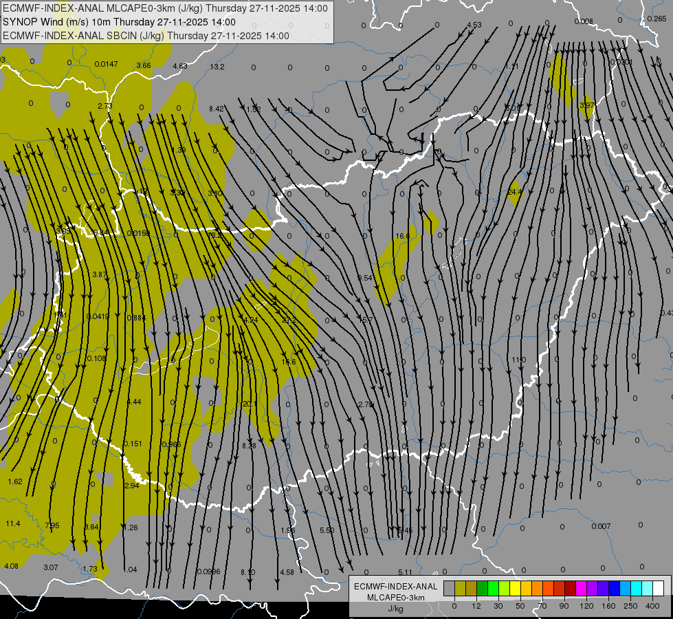Click the map value '0.0996'

click(208, 572)
